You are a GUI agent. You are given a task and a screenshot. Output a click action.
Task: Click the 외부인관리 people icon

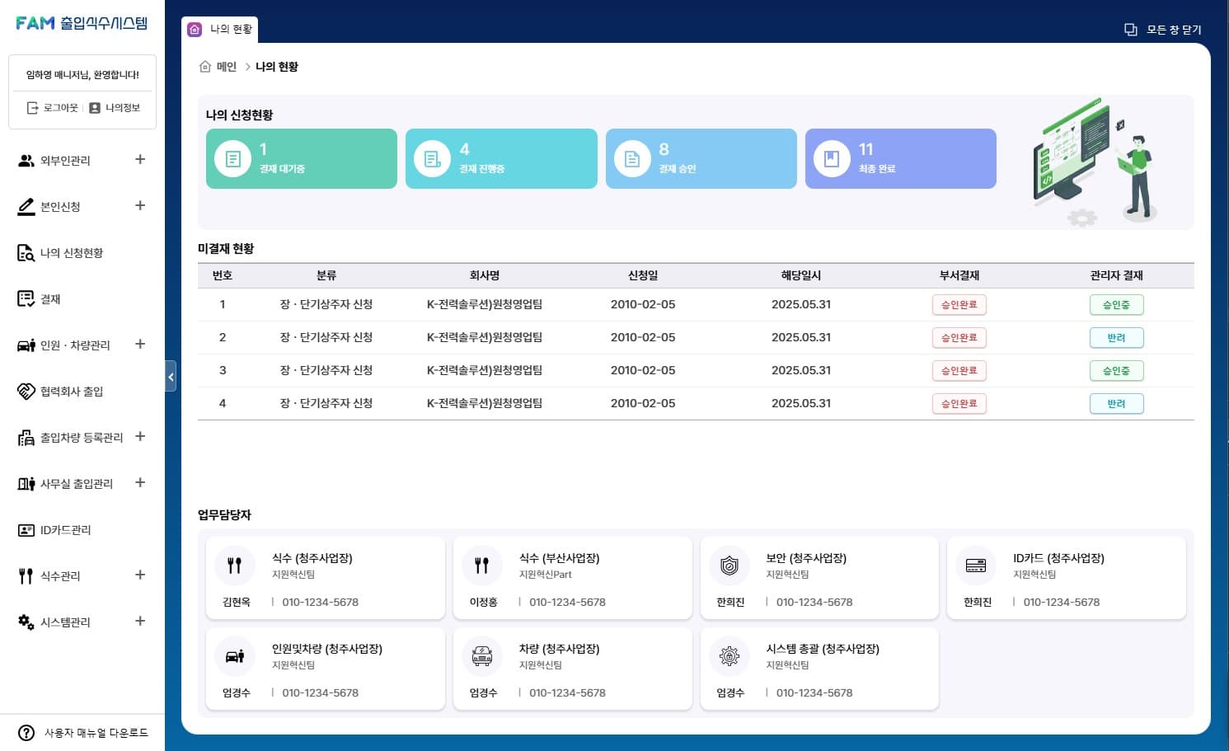(x=26, y=161)
